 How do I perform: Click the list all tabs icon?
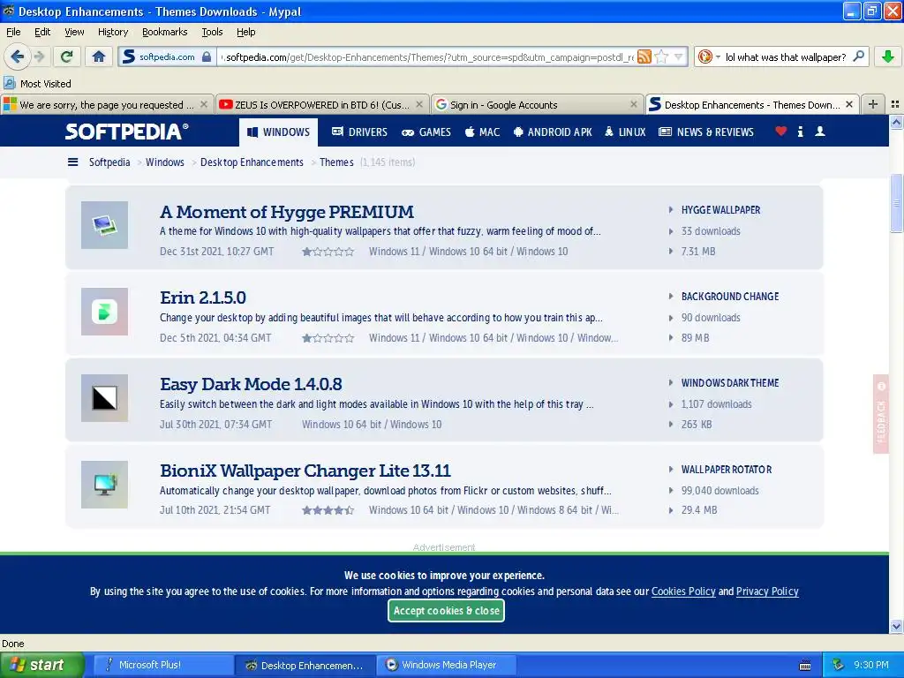[x=895, y=104]
